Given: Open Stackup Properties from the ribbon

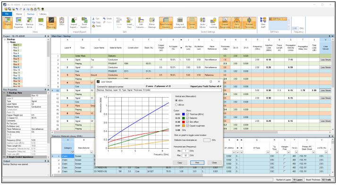Looking at the screenshot, I should pyautogui.click(x=19, y=23).
